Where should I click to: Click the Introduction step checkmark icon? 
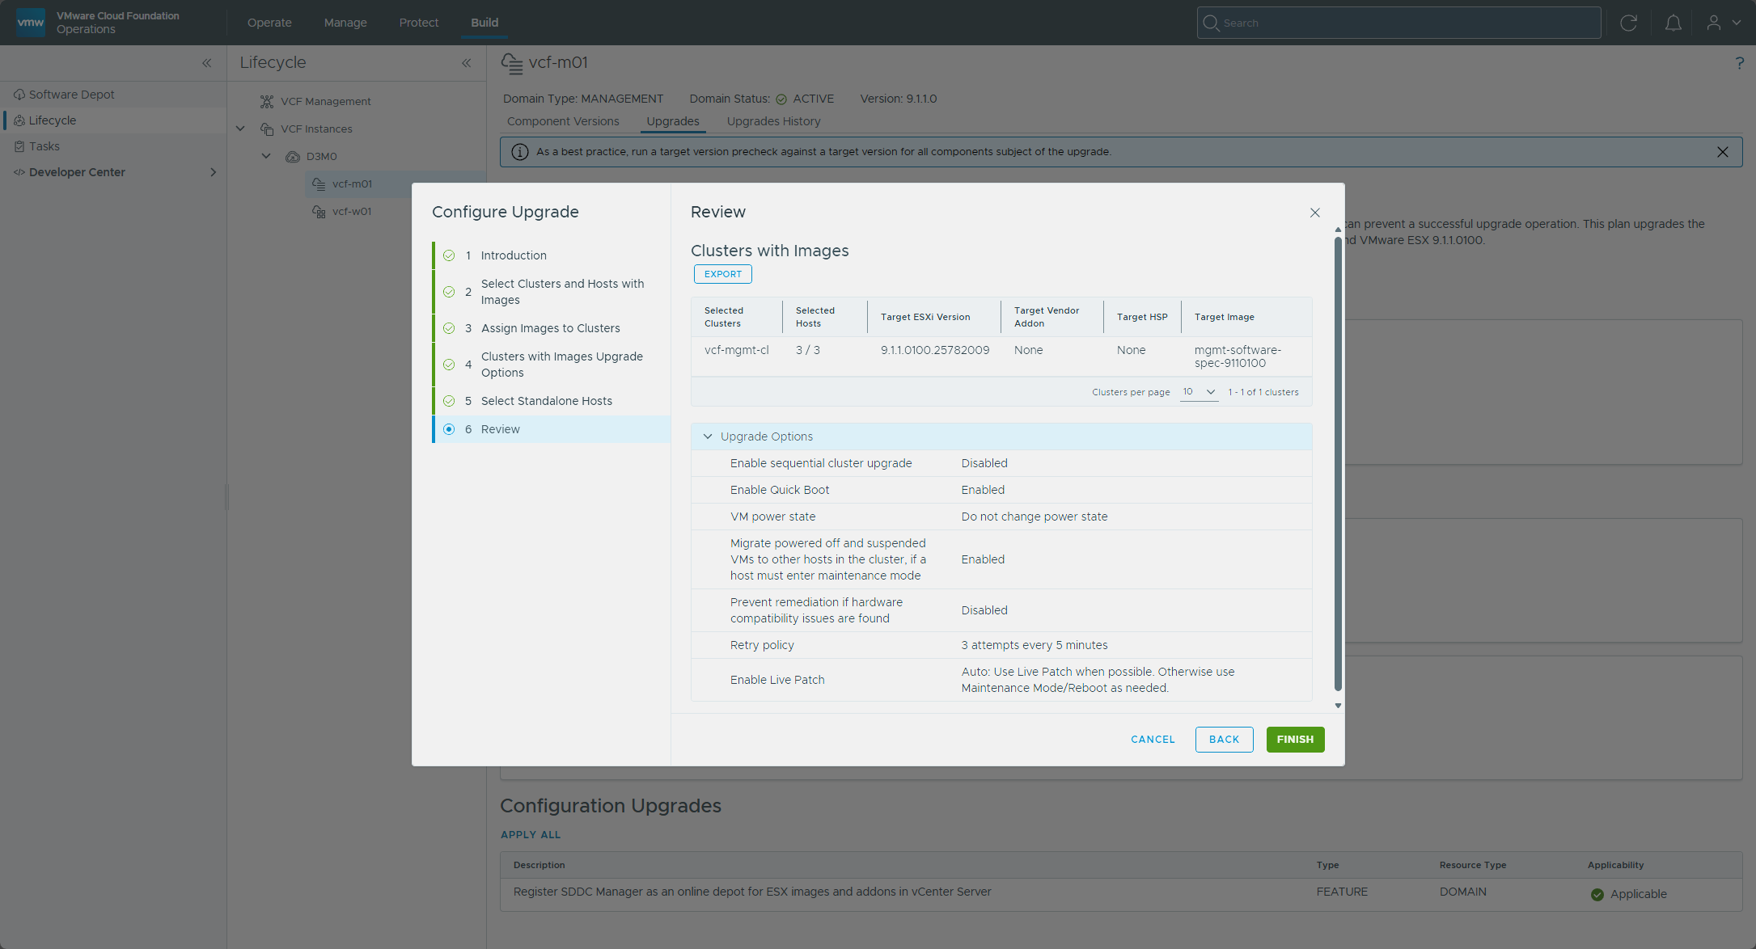coord(449,255)
